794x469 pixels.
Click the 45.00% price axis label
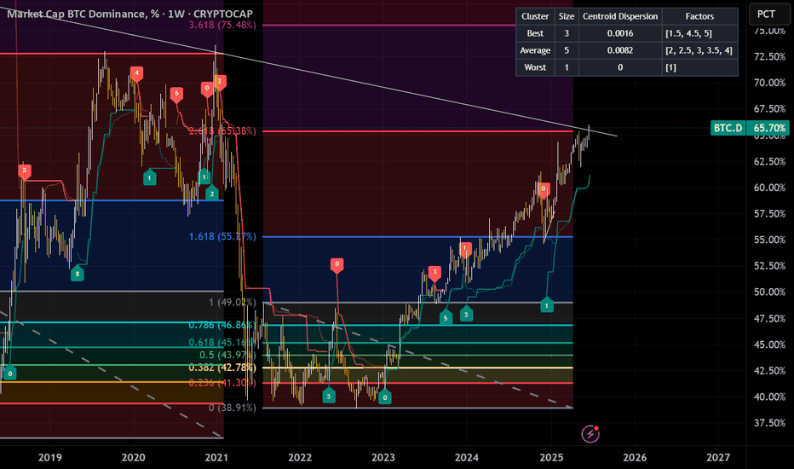click(769, 345)
